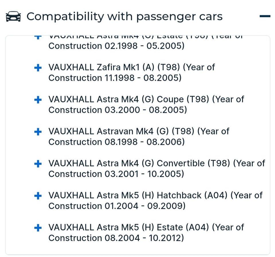Expand the Zafira Mk1 (A) plus icon
The width and height of the screenshot is (275, 257).
pos(38,68)
